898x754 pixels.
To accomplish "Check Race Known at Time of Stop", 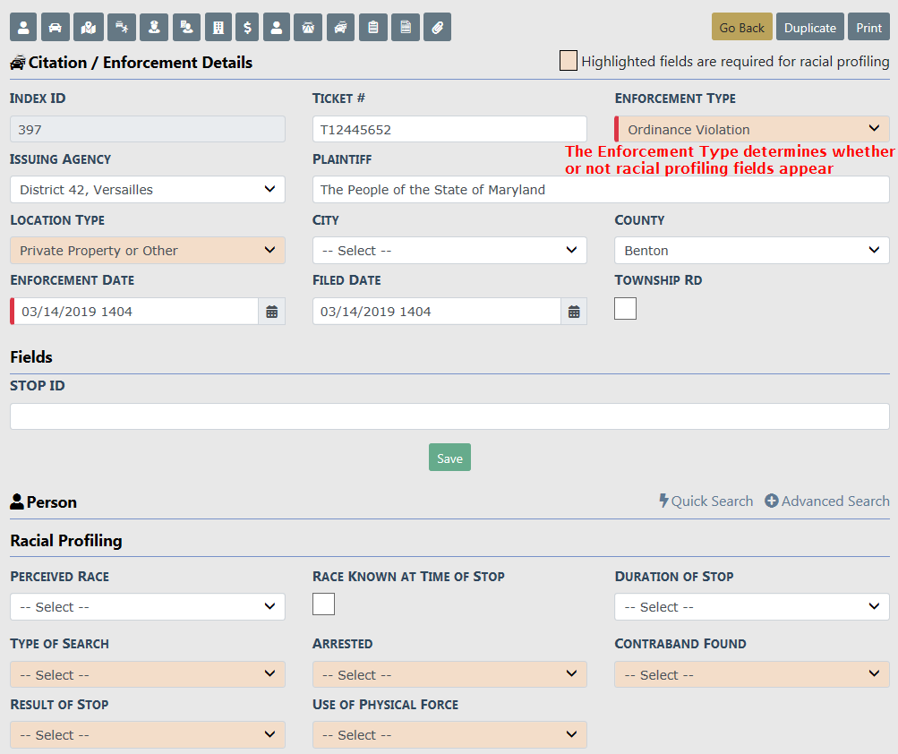I will pos(323,604).
